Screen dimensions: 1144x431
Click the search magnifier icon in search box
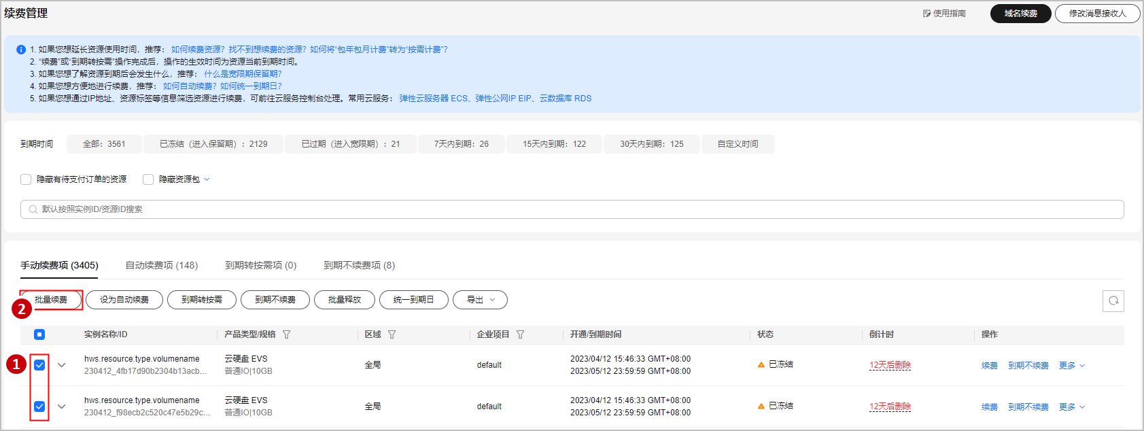[33, 209]
